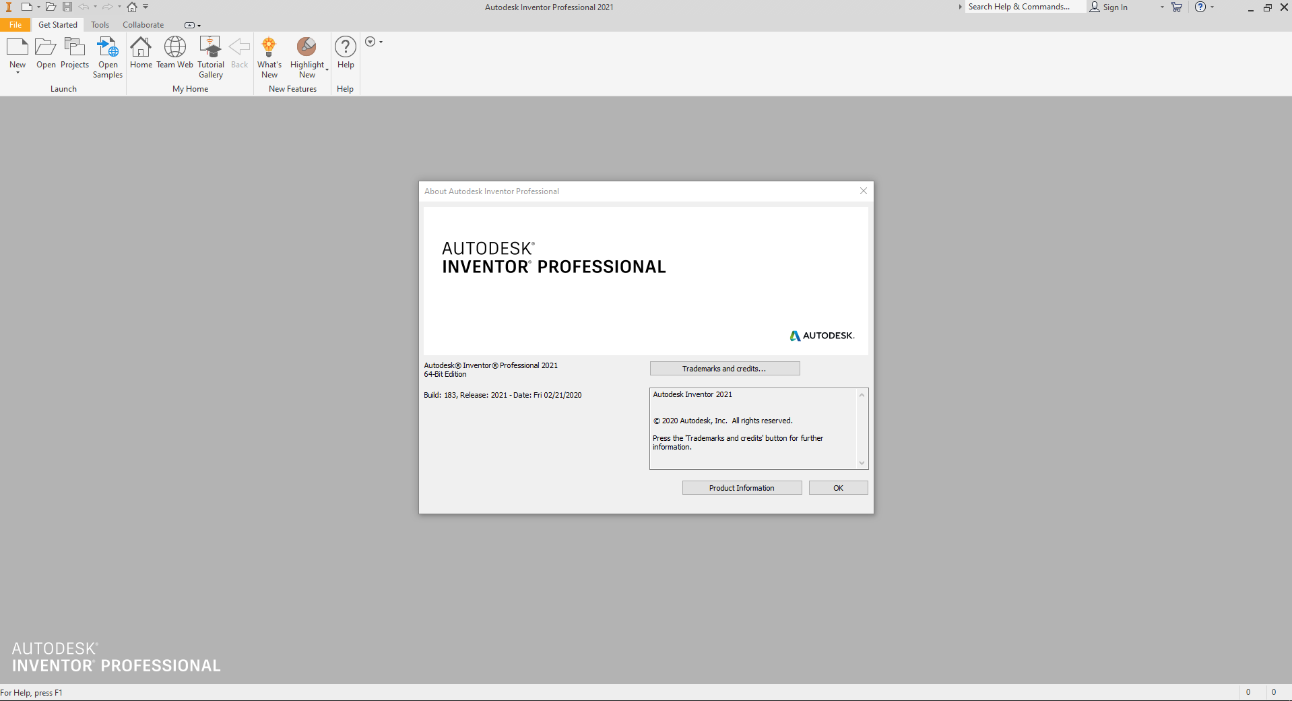Switch to the Collaborate ribbon tab

point(143,25)
